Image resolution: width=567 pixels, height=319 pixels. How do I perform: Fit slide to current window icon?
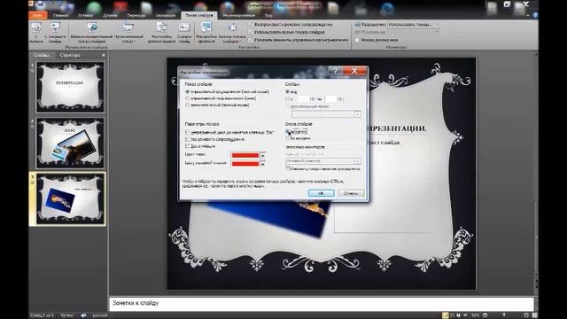coord(535,315)
